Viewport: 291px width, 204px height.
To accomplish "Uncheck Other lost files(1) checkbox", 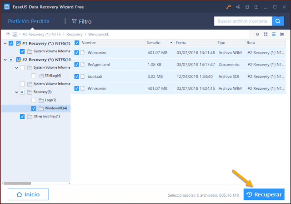I will [x=22, y=117].
